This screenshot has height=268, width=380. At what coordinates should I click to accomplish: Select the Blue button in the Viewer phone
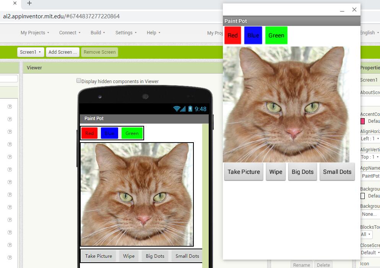coord(110,133)
